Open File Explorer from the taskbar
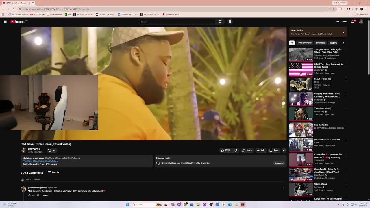The height and width of the screenshot is (208, 370). point(198,205)
